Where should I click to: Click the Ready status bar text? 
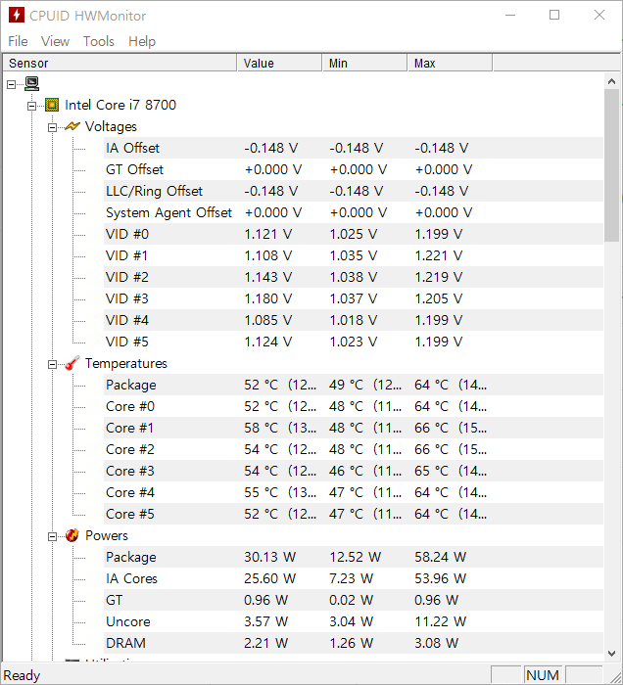[x=22, y=675]
